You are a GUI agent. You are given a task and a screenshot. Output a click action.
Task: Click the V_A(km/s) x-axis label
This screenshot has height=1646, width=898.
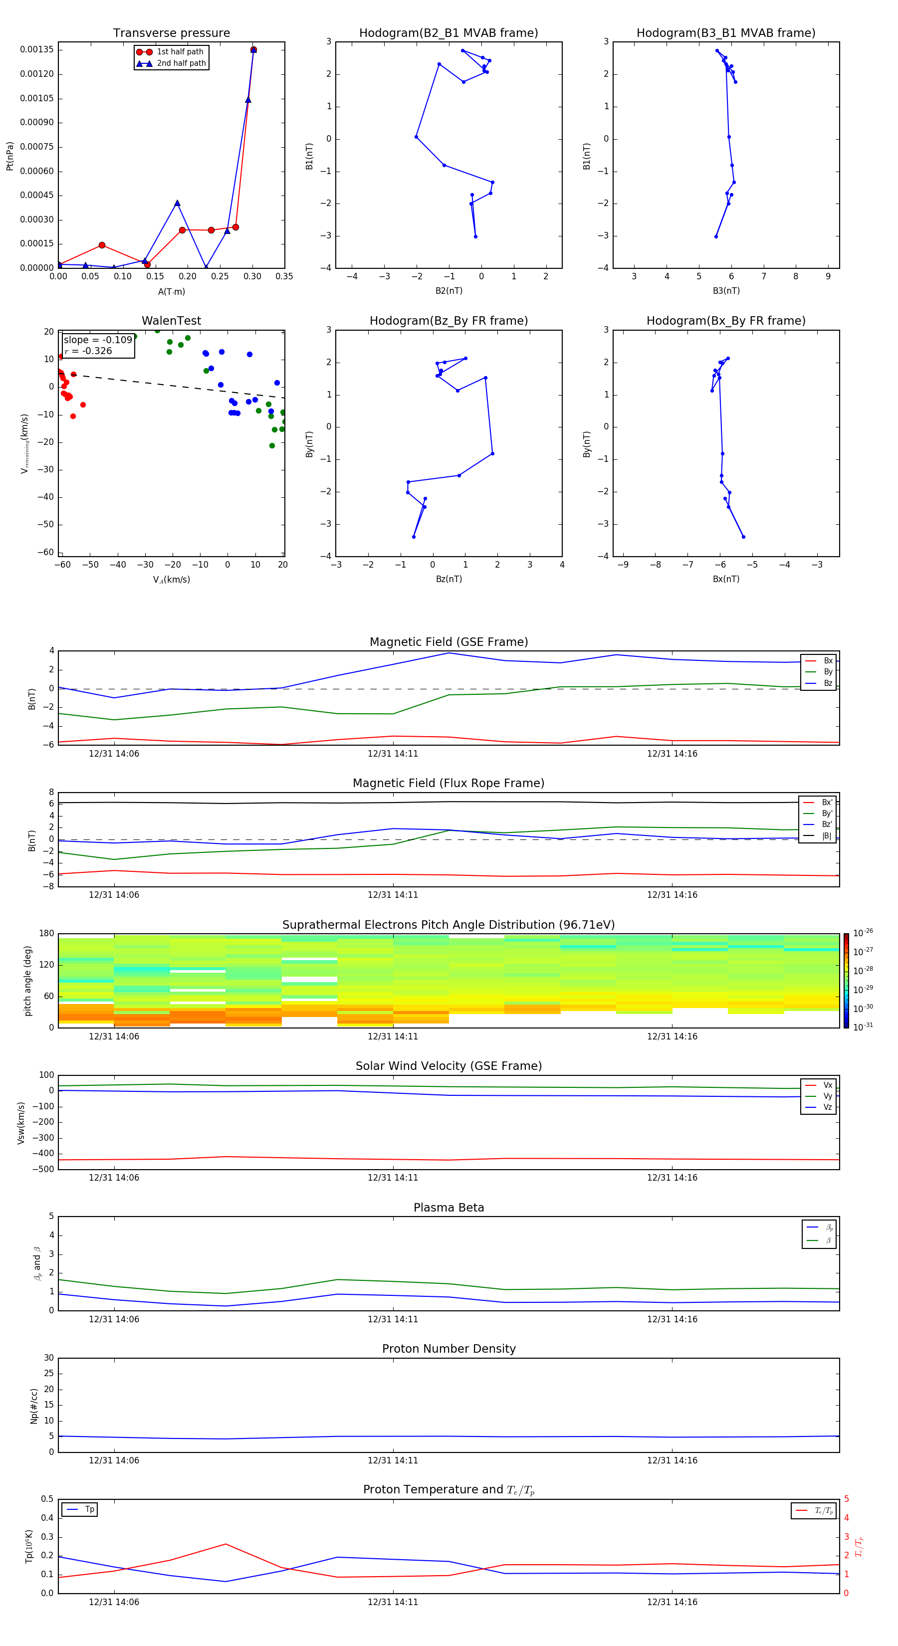click(171, 580)
